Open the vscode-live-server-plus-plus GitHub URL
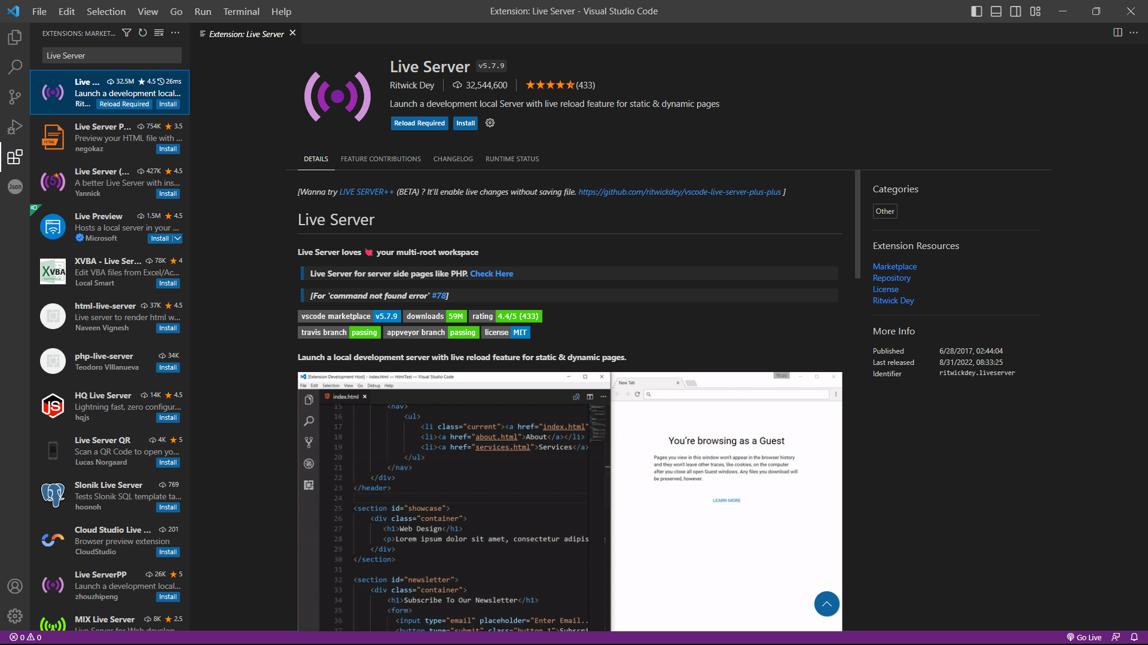Screen dimensions: 1148x645 coord(680,192)
